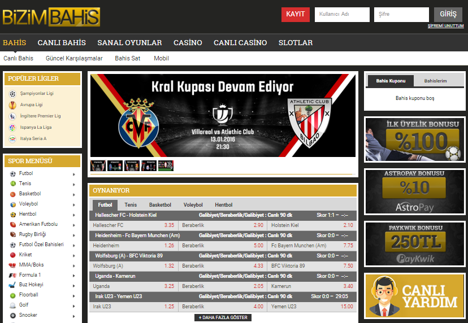Switch to the Hentbol tab in Oynanıyor
This screenshot has width=468, height=323.
224,205
